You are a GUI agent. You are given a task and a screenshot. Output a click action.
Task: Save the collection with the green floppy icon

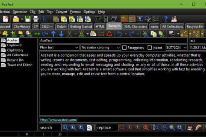(27, 19)
